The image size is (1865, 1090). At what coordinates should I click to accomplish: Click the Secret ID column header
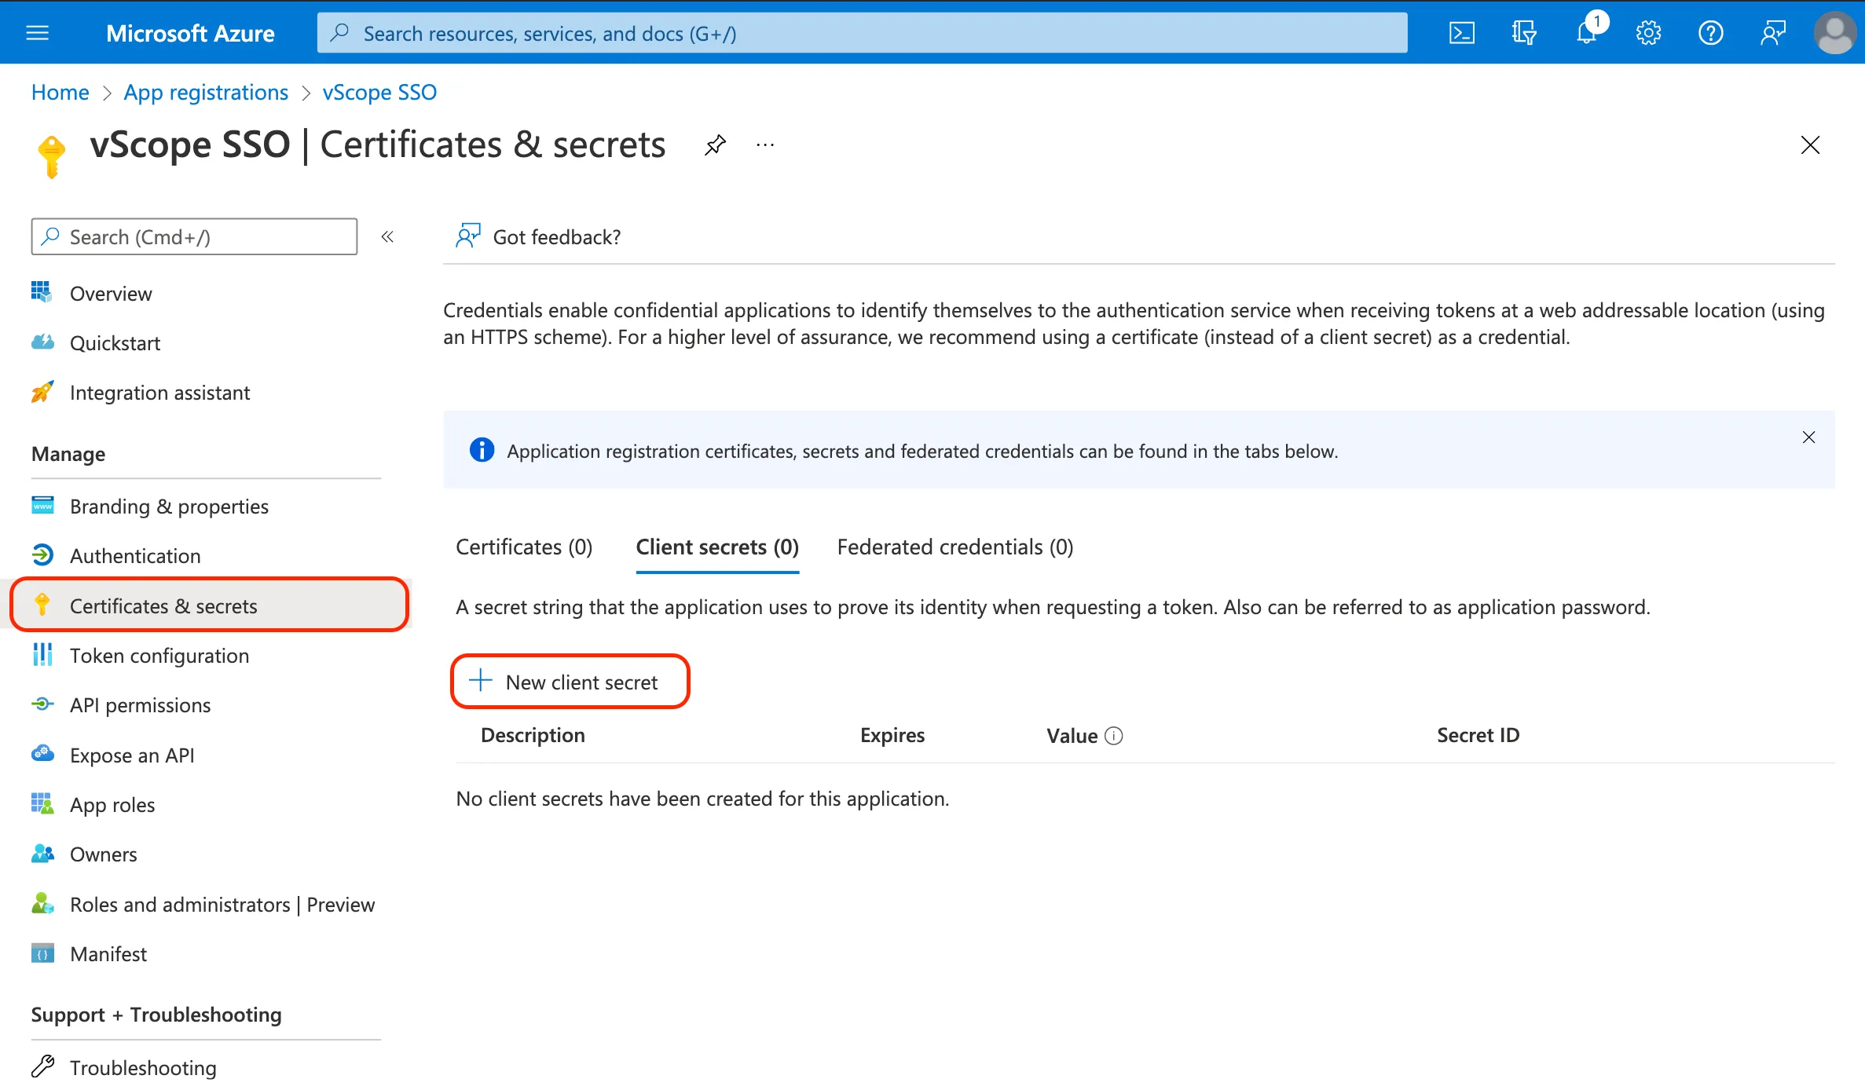point(1478,735)
